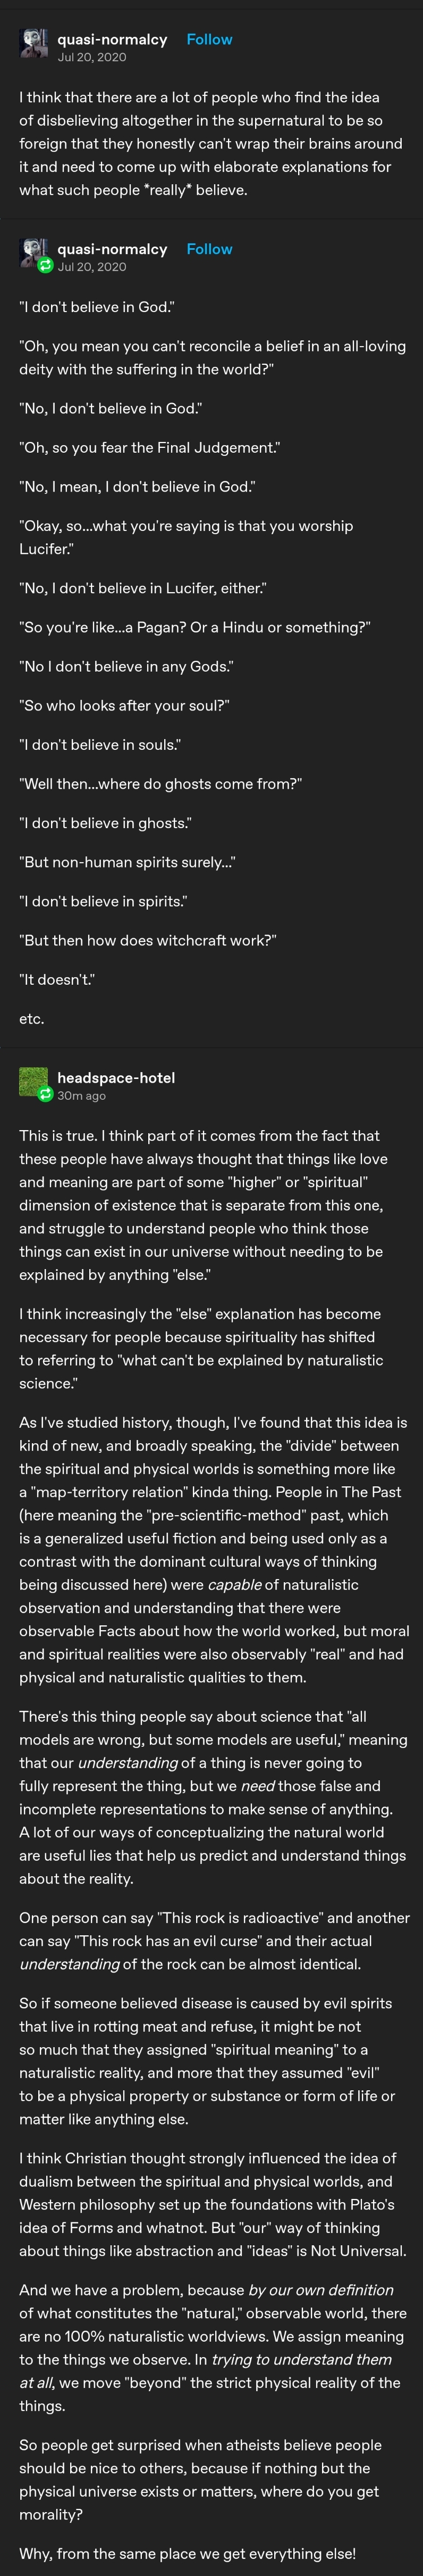This screenshot has height=2576, width=423.
Task: Follow quasi-normalcy from the top post
Action: point(209,39)
